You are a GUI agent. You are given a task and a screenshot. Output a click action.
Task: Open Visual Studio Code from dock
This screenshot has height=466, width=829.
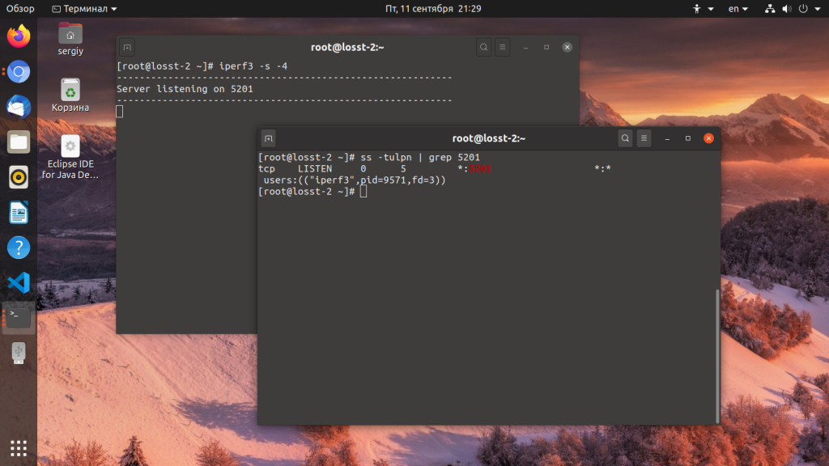pyautogui.click(x=19, y=282)
